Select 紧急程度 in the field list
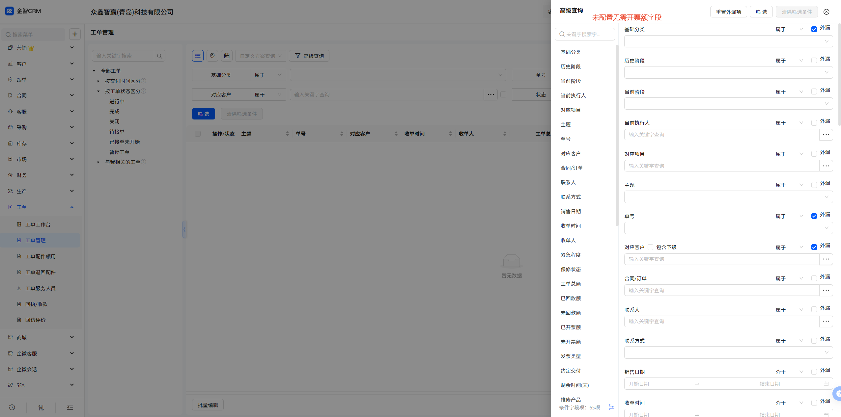The width and height of the screenshot is (841, 417). 571,255
